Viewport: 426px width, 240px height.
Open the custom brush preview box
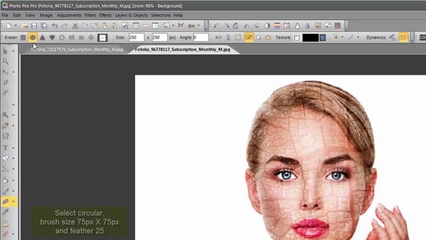click(x=102, y=37)
